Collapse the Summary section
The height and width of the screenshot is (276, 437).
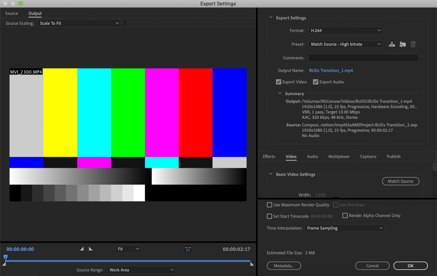(280, 93)
